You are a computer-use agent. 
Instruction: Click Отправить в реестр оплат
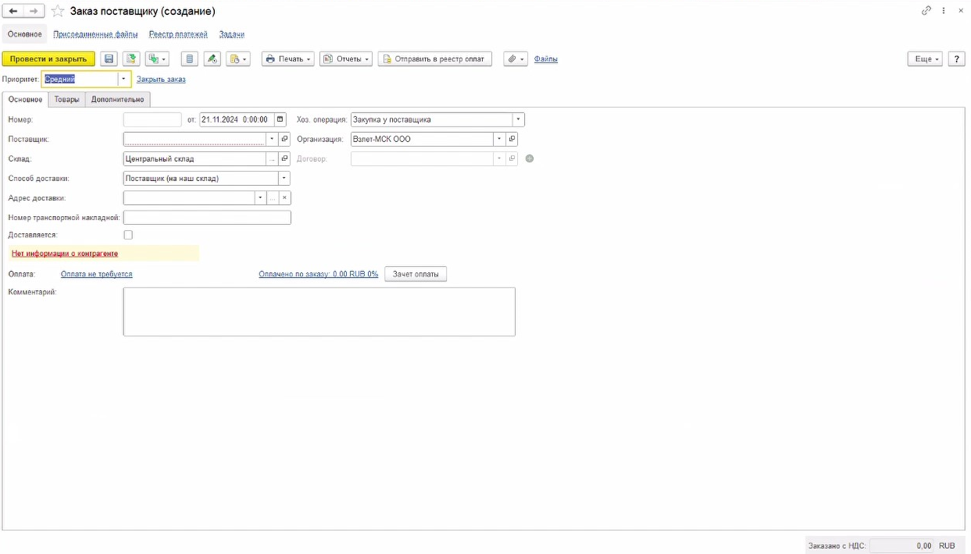coord(435,59)
